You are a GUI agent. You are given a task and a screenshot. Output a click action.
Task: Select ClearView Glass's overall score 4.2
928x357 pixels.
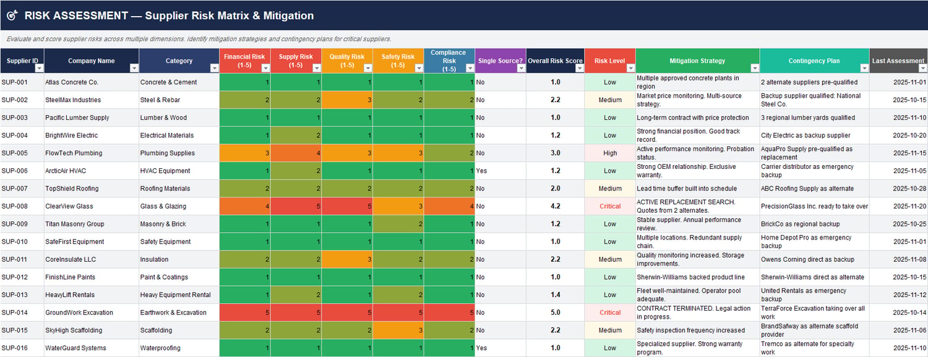point(555,206)
